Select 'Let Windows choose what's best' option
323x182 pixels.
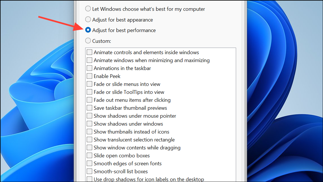(x=88, y=9)
